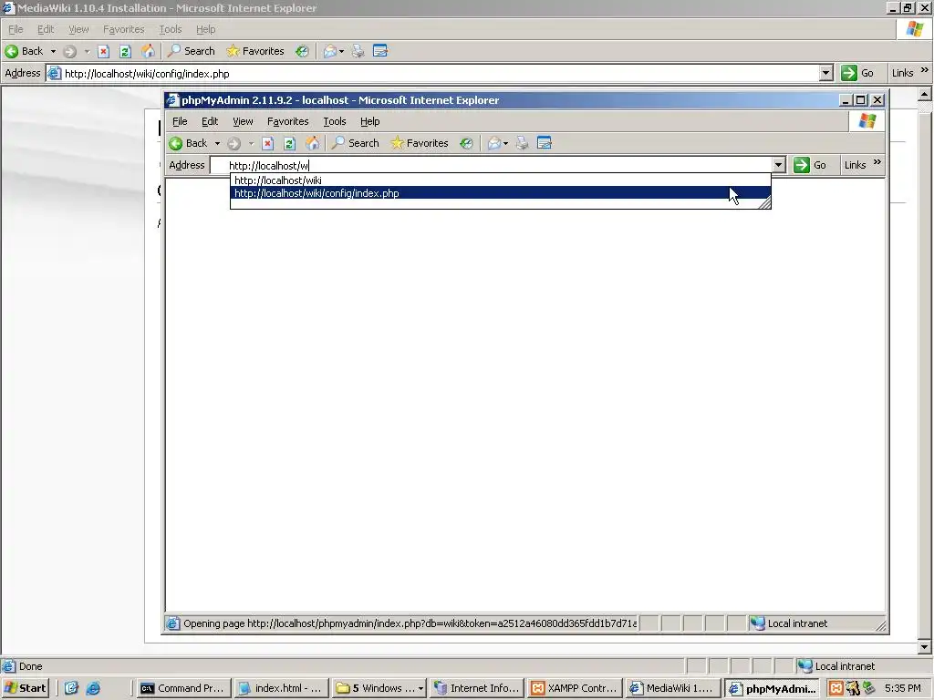934x700 pixels.
Task: Print from MediaWiki Installation window toolbar
Action: [358, 51]
